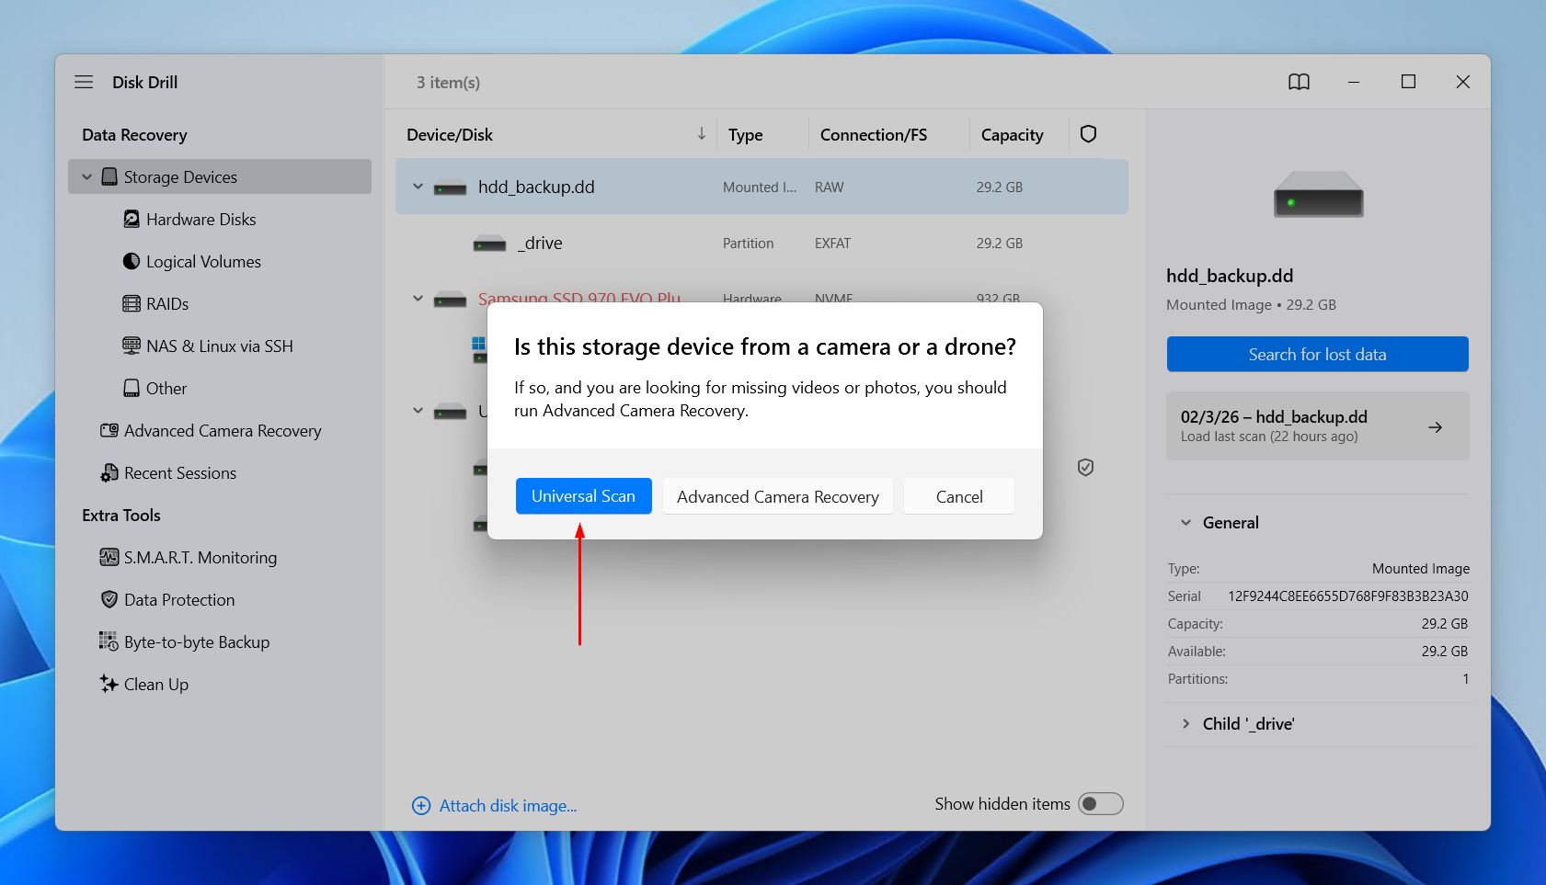Click the Other devices icon
Viewport: 1546px width, 885px height.
(132, 388)
